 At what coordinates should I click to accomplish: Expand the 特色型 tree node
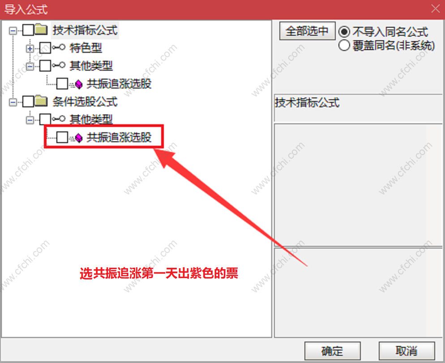coord(30,48)
